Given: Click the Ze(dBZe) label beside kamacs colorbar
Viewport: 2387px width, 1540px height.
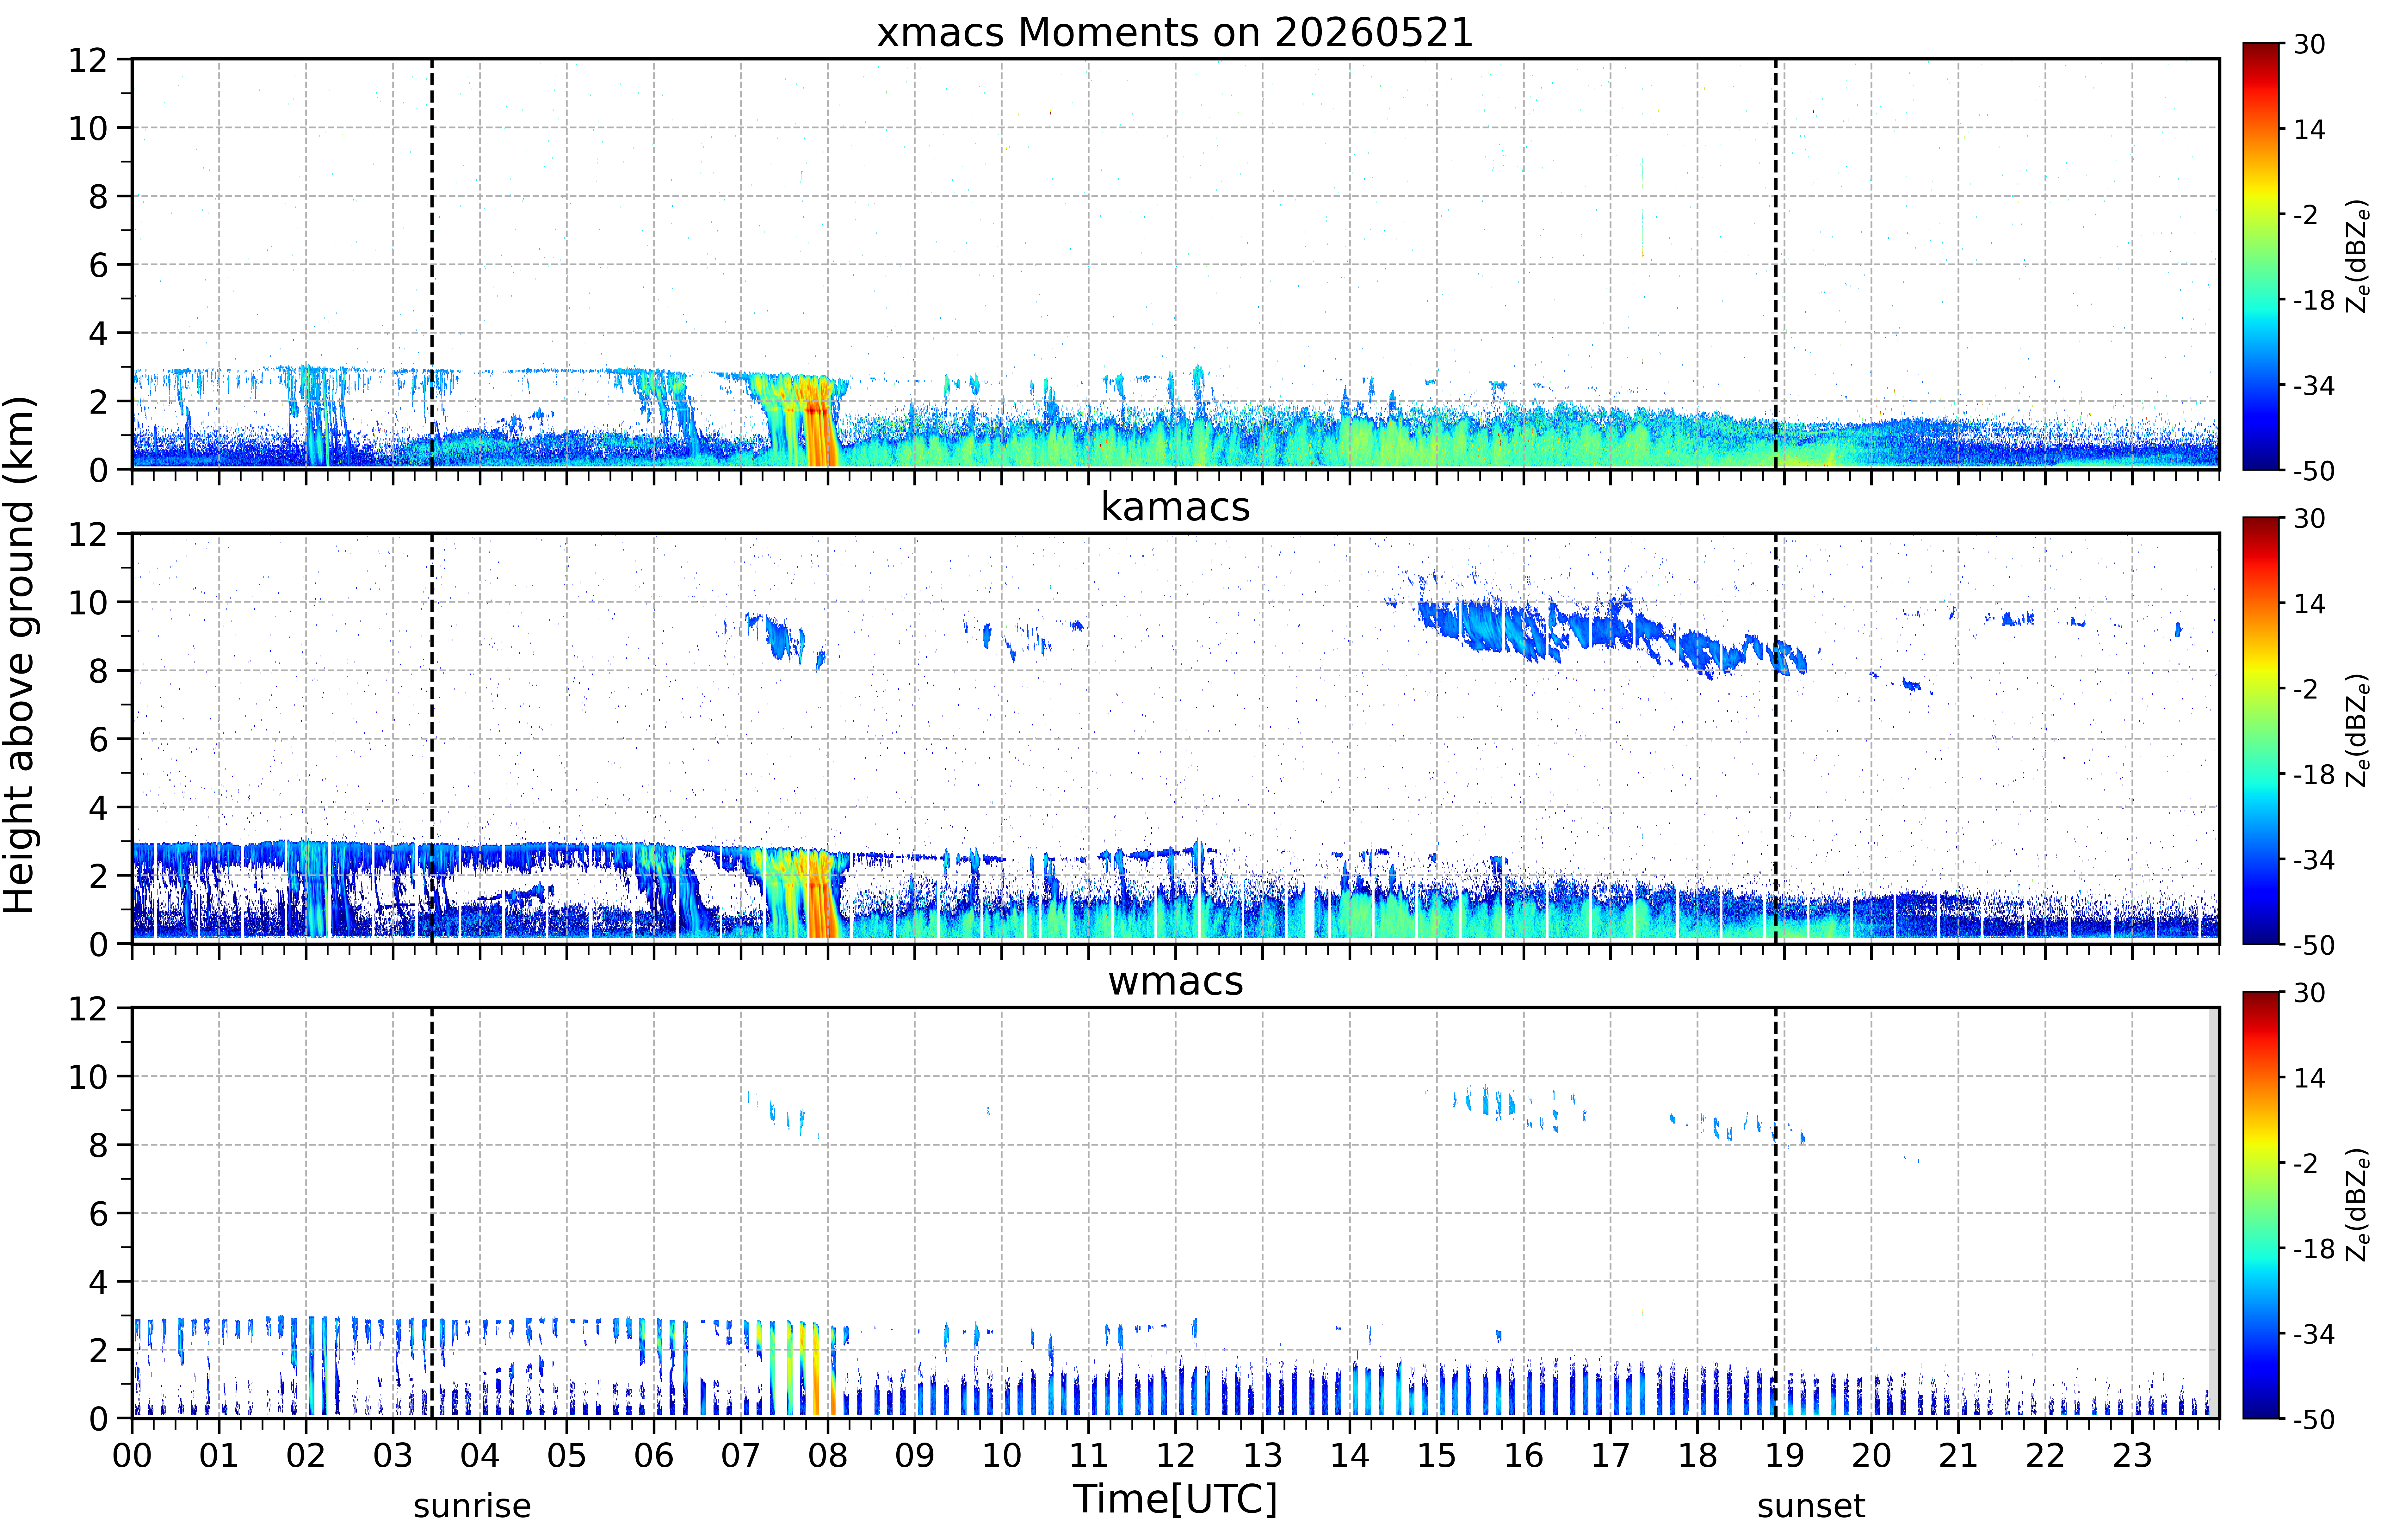Looking at the screenshot, I should coord(2358,730).
